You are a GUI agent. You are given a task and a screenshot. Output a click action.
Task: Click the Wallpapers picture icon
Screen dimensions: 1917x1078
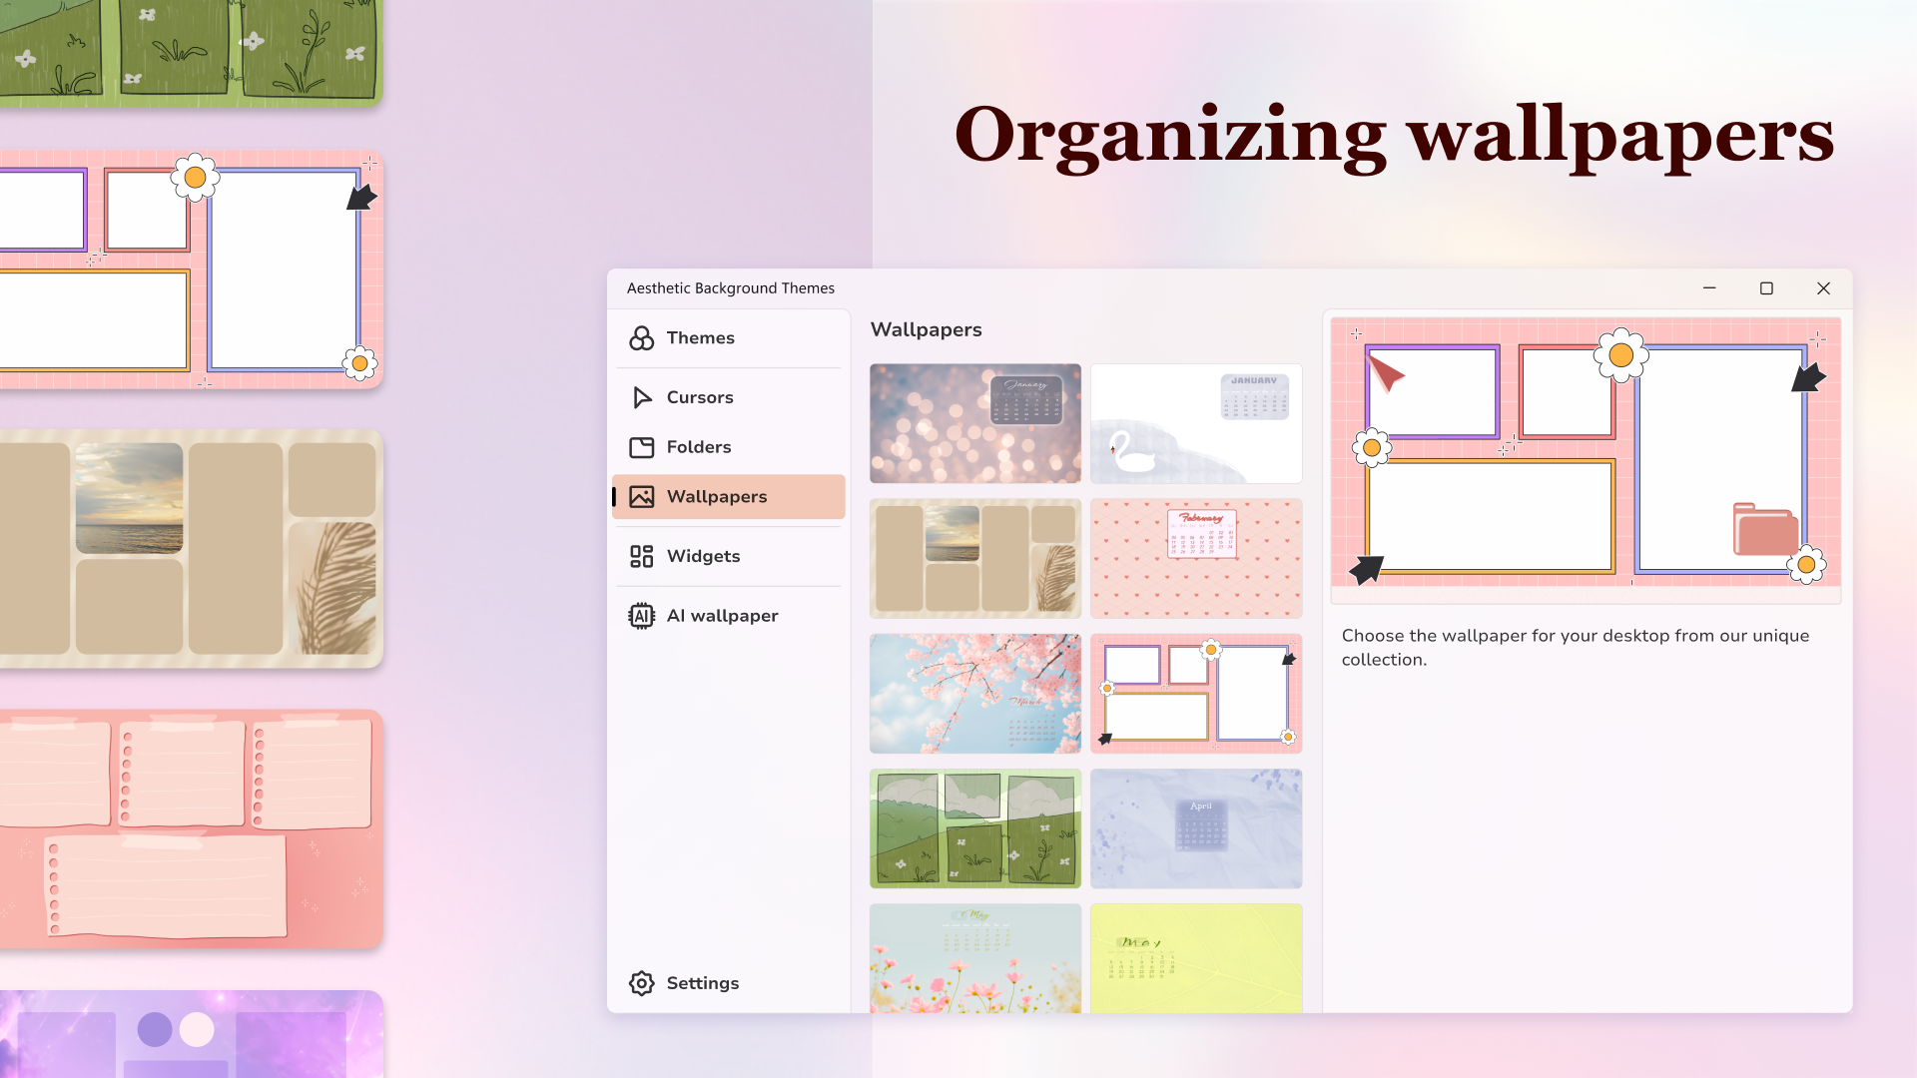[641, 496]
